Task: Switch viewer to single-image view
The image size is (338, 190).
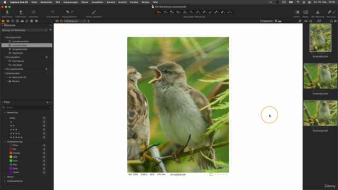Action: [x=61, y=21]
